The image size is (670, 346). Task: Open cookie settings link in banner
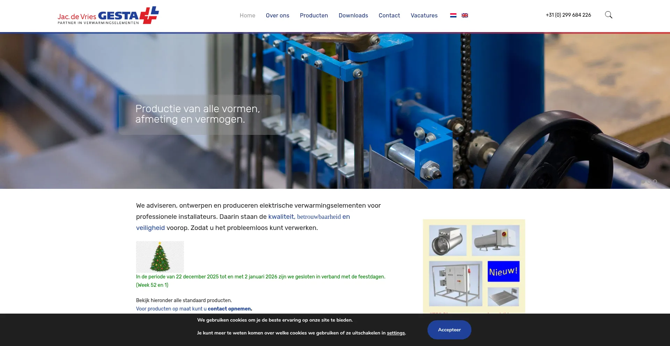point(396,333)
